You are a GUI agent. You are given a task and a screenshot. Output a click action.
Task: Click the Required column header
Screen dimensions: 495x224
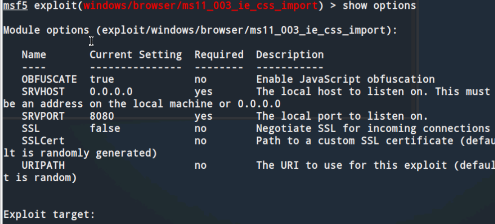219,55
